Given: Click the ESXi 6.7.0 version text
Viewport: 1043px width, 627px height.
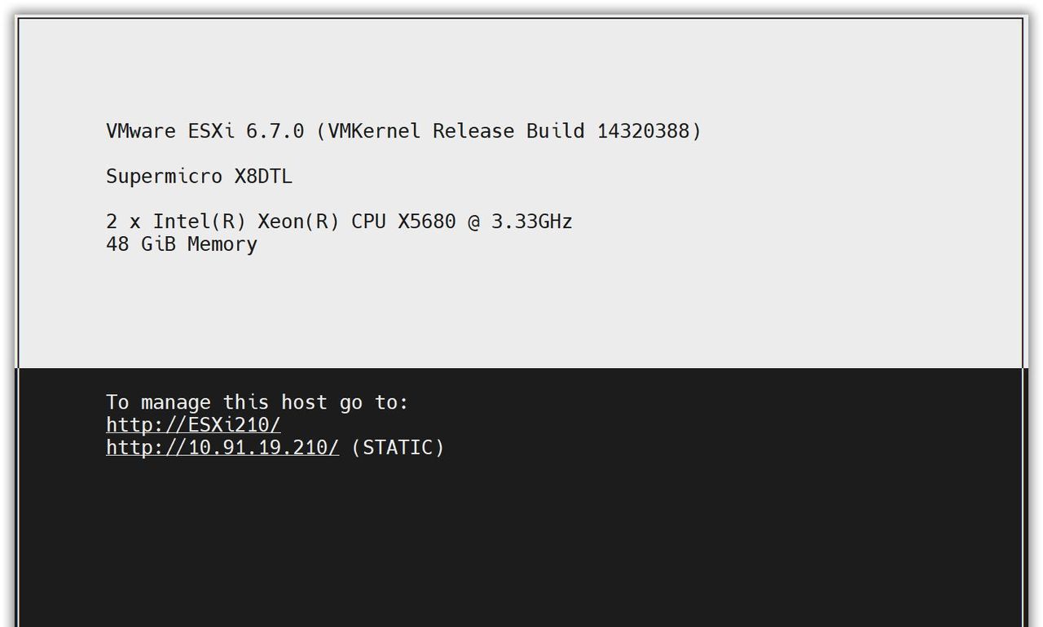Looking at the screenshot, I should [246, 131].
